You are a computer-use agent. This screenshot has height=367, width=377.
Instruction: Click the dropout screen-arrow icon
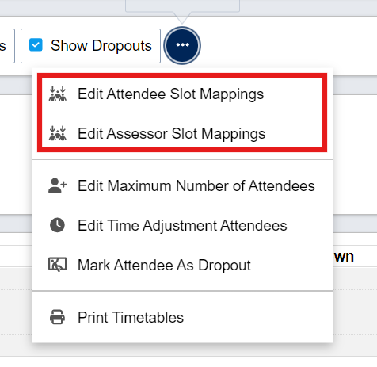58,265
